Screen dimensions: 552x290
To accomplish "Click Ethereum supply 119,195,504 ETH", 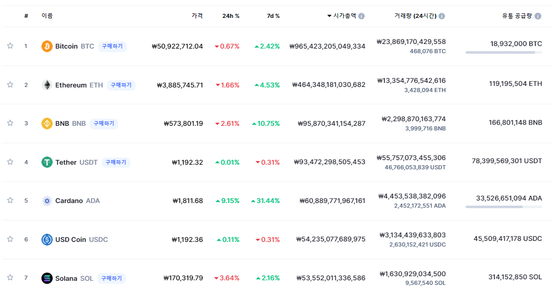I will point(515,84).
